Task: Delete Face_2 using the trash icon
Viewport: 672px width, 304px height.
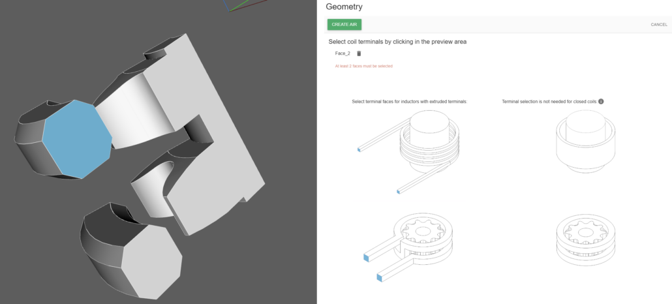Action: click(359, 53)
